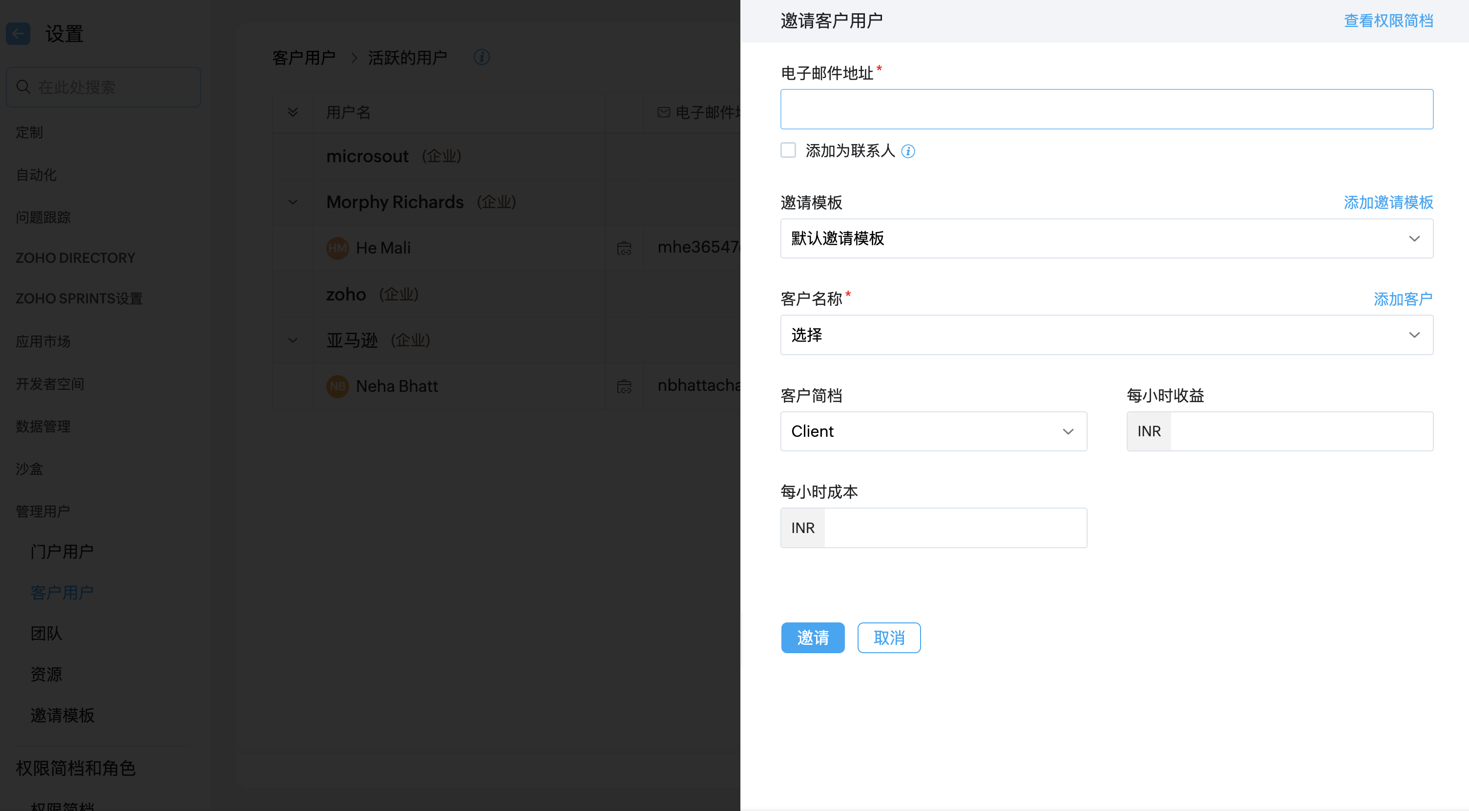
Task: Click the portal icon in Neha Bhatt row
Action: (x=624, y=386)
